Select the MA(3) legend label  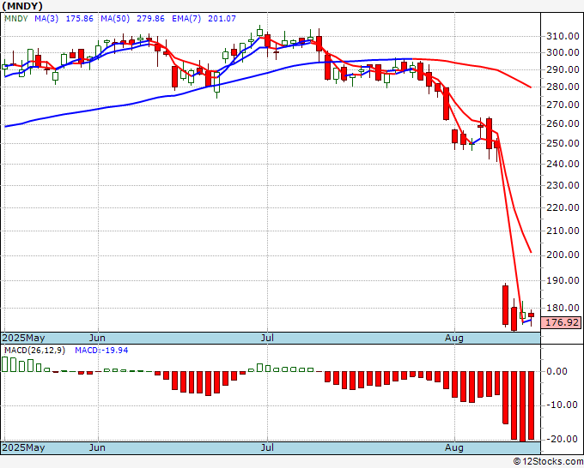46,18
